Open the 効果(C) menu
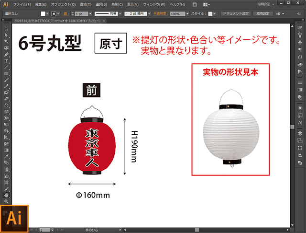The height and width of the screenshot is (233, 306). point(117,4)
